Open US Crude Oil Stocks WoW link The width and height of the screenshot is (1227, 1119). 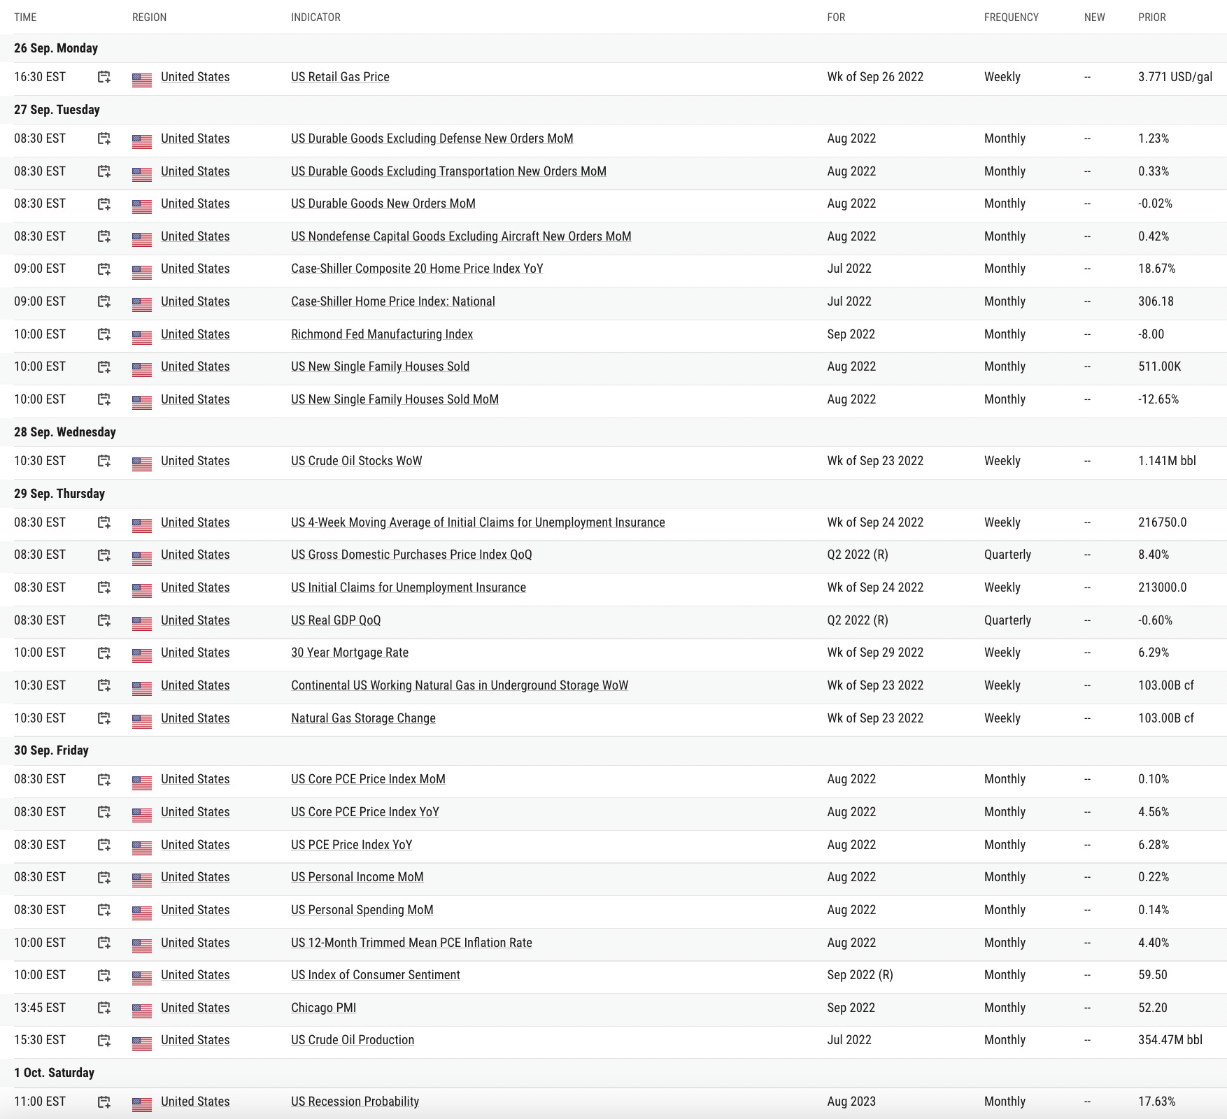click(x=357, y=461)
